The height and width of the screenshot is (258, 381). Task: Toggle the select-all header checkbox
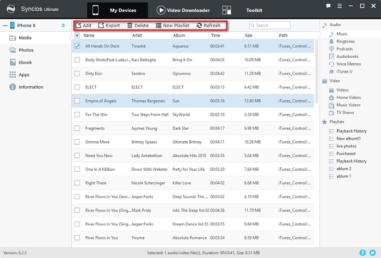click(77, 35)
